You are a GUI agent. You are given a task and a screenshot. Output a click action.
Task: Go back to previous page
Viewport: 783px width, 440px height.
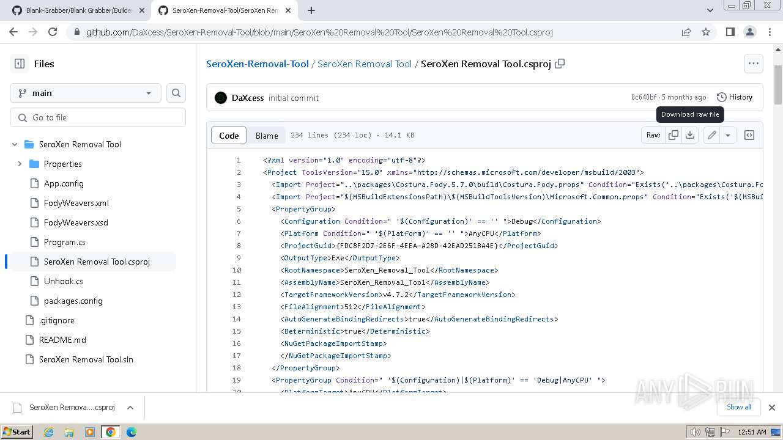coord(13,32)
